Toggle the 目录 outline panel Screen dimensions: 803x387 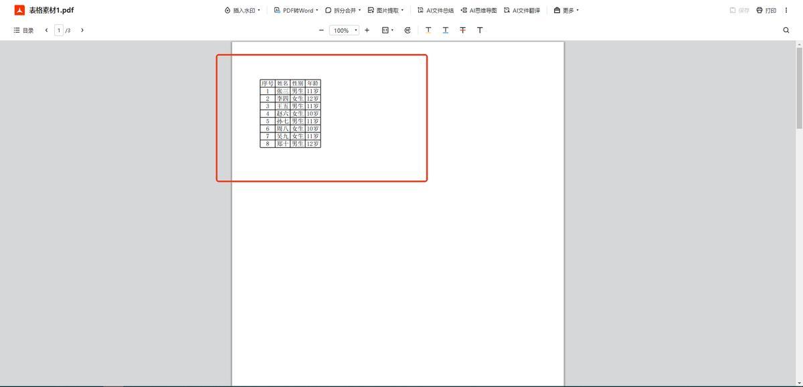23,30
